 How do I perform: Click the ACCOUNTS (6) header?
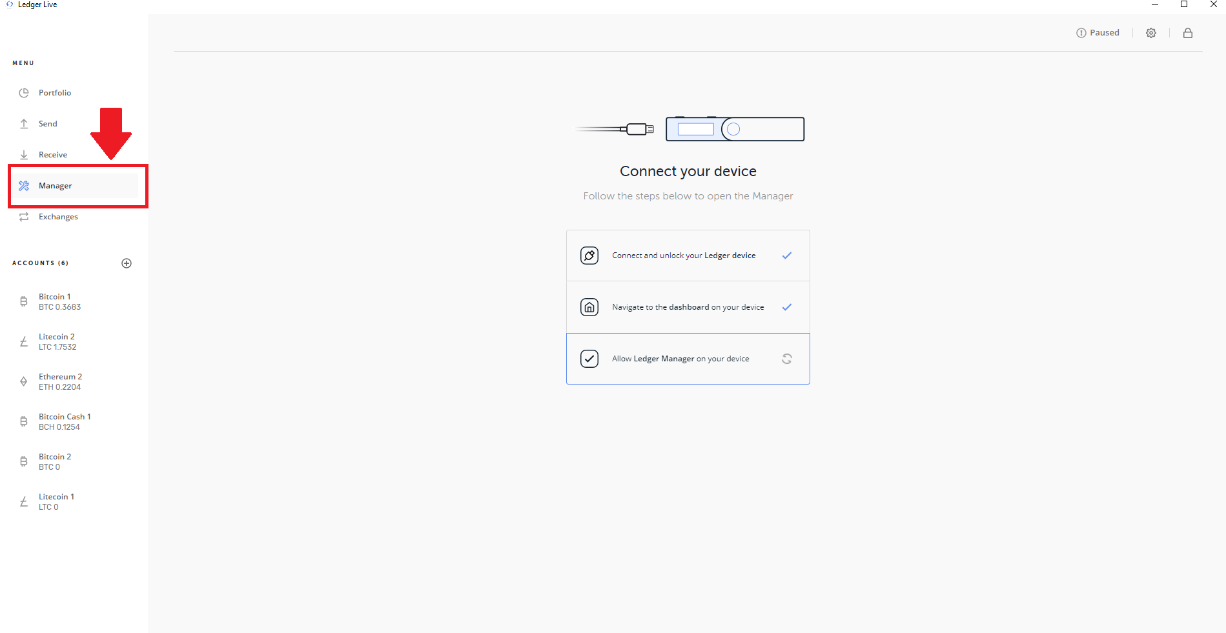click(x=40, y=263)
